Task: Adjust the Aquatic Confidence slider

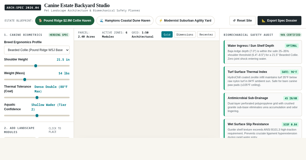Action: (x=37, y=116)
